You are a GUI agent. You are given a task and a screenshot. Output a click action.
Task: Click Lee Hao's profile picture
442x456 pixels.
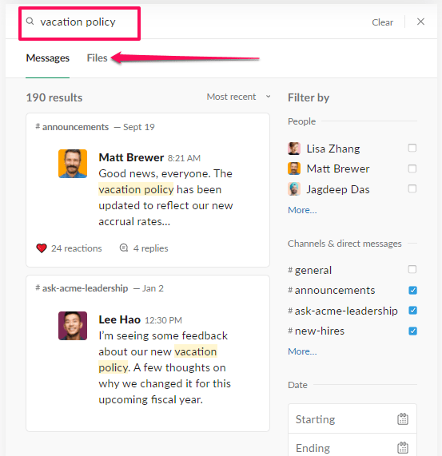[73, 326]
